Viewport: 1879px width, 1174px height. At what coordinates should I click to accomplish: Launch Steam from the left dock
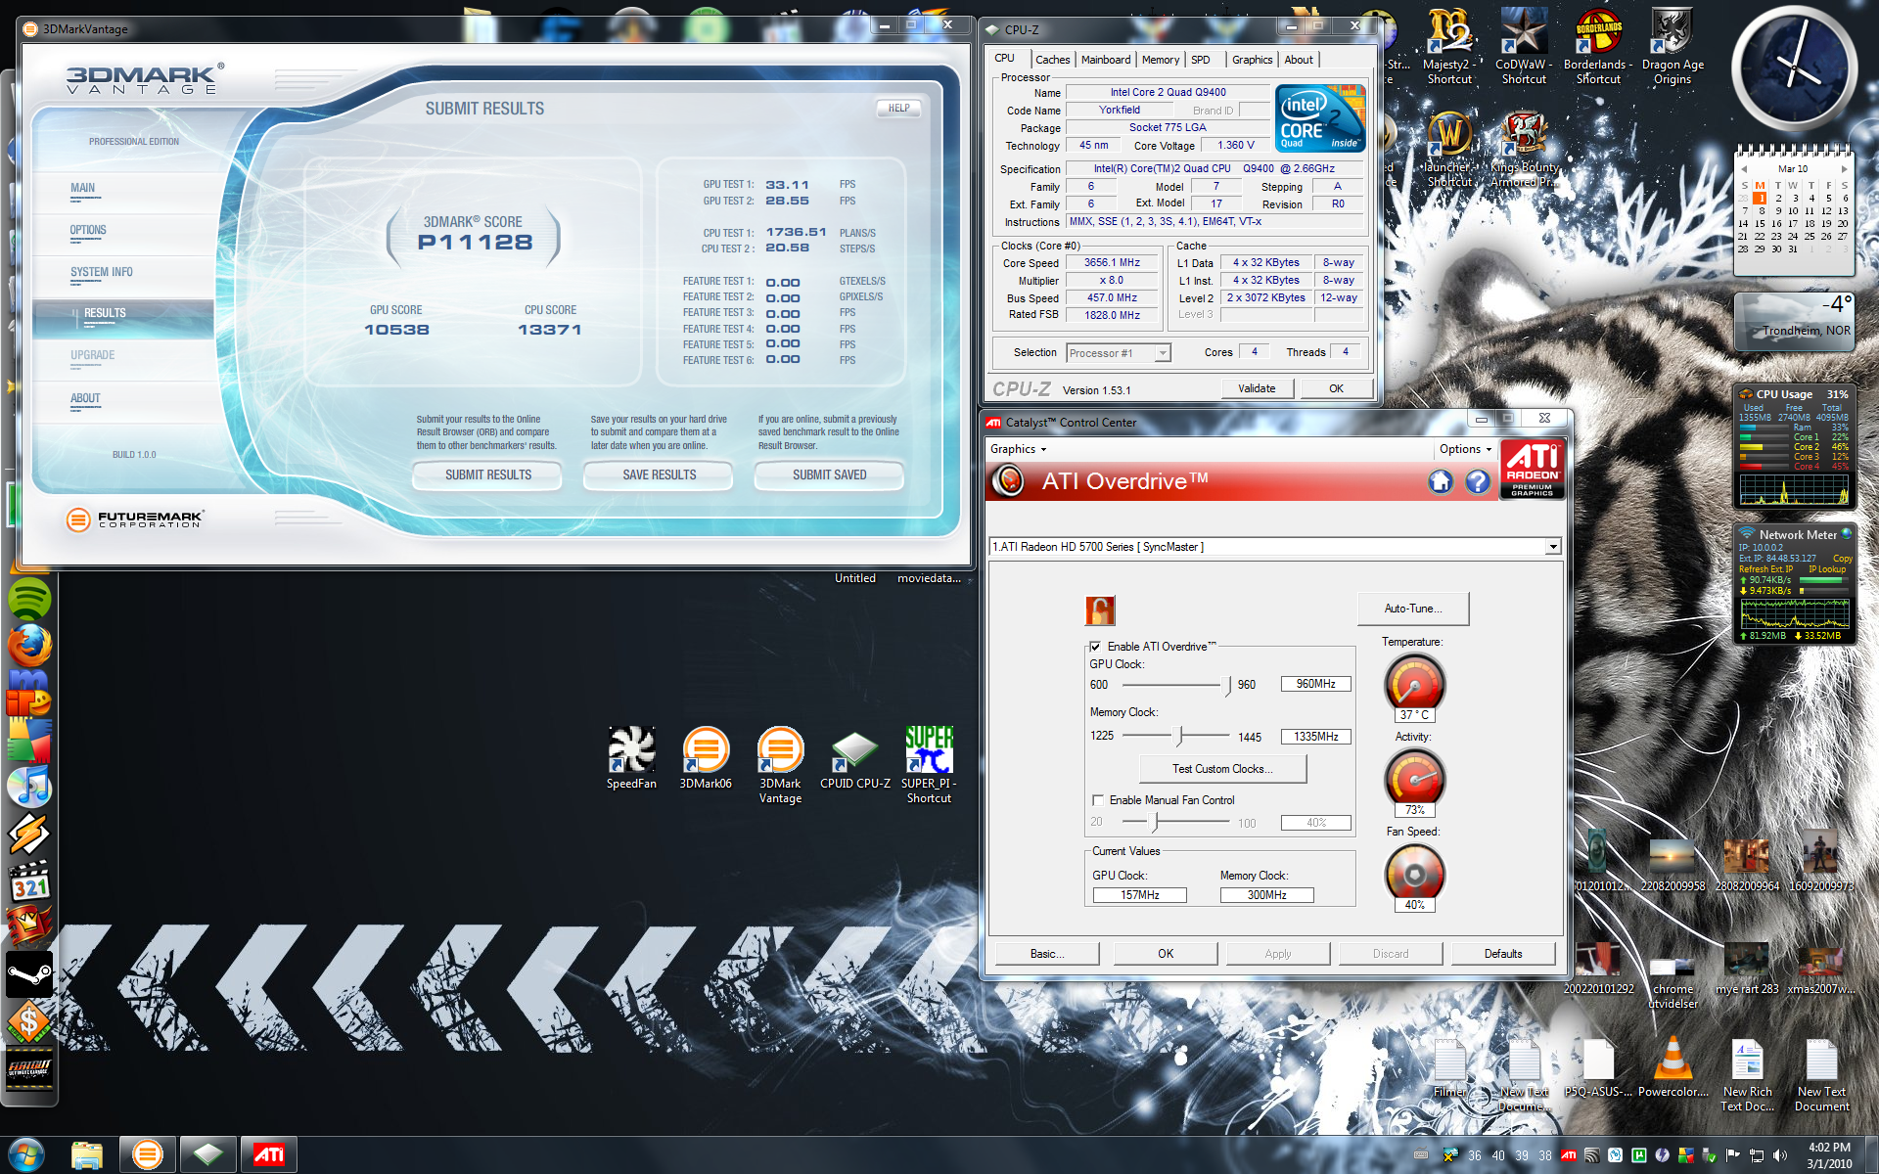tap(29, 974)
